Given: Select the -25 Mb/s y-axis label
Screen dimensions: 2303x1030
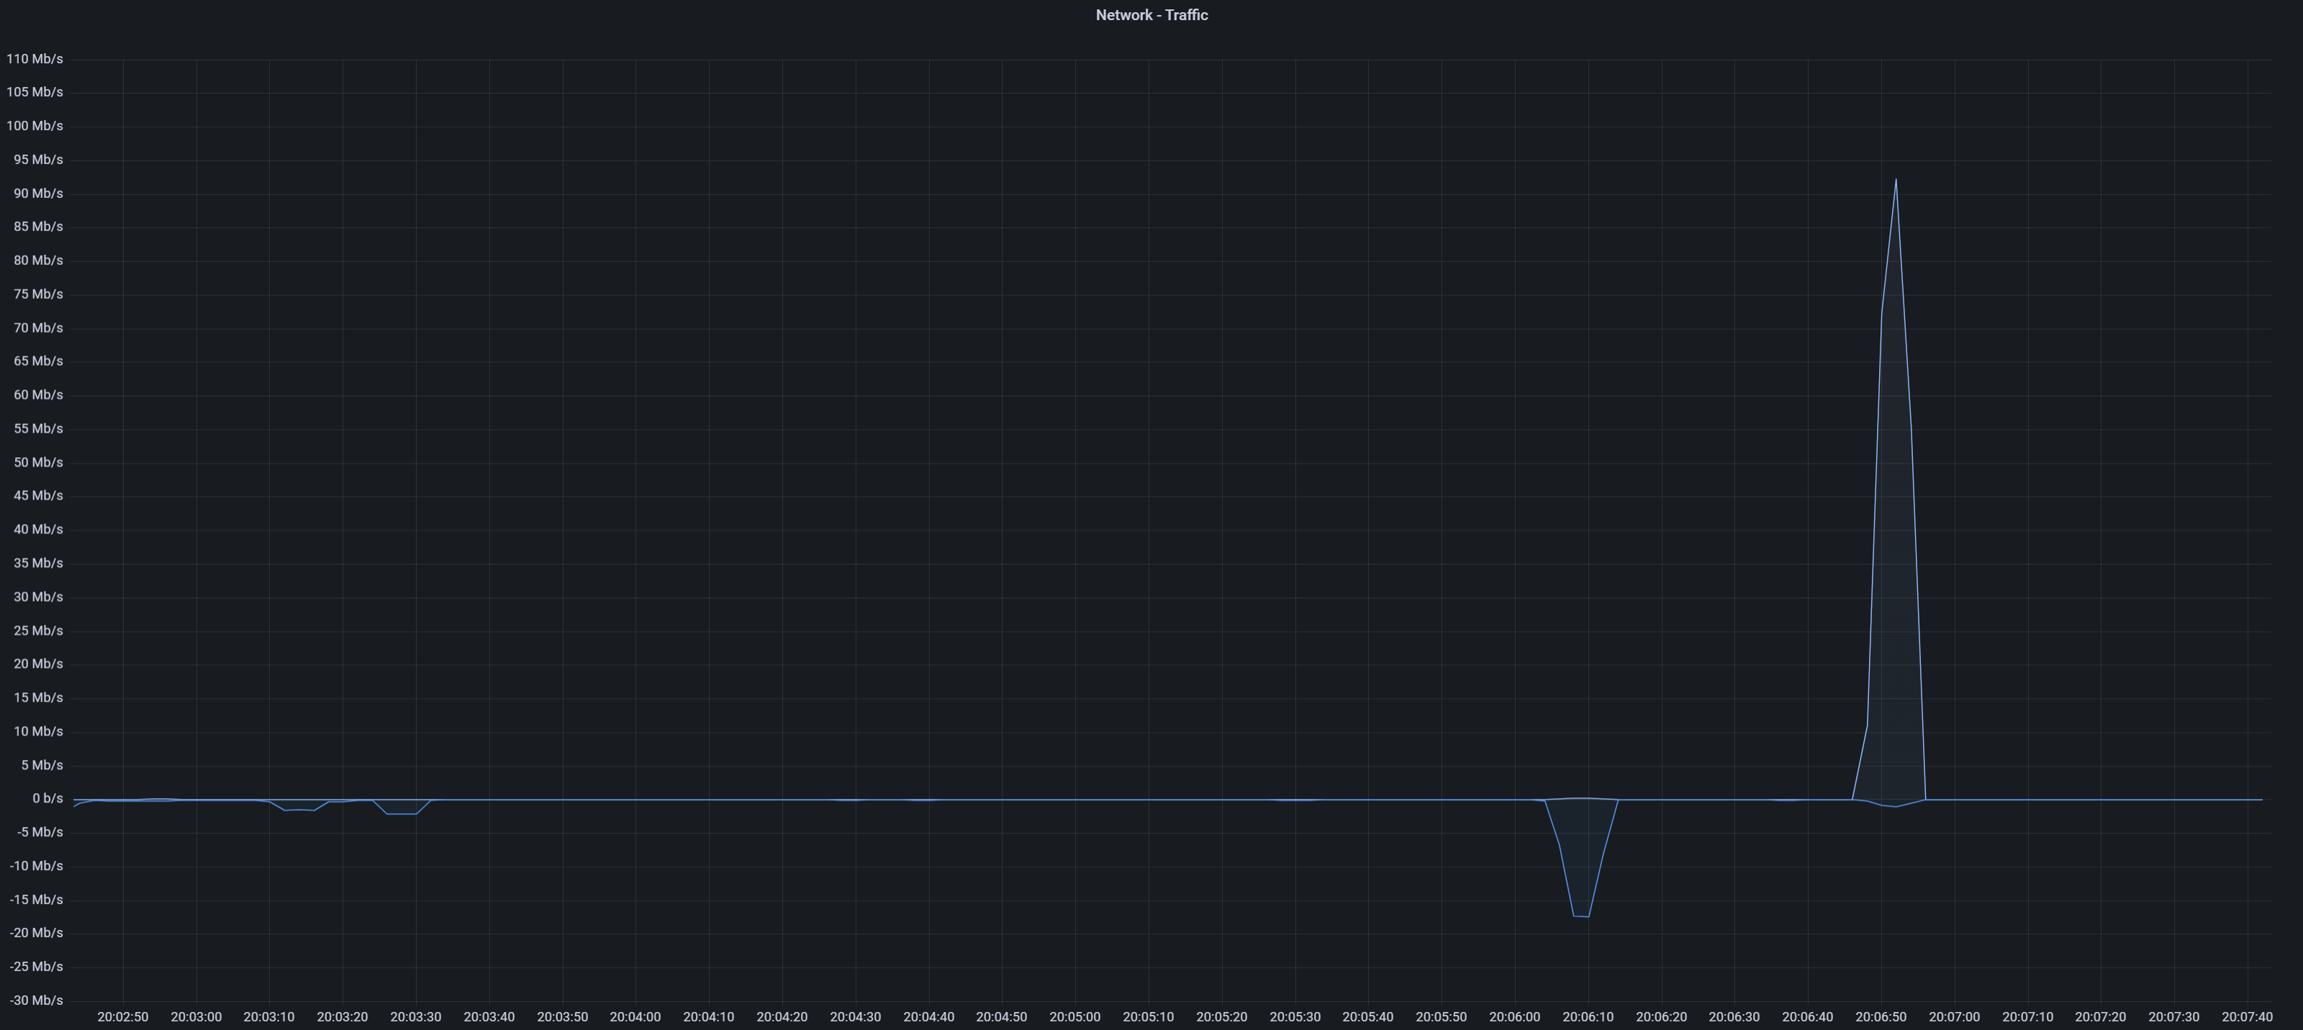Looking at the screenshot, I should tap(37, 967).
